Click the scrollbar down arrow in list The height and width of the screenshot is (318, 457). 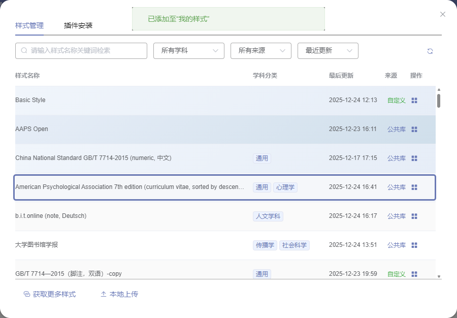click(439, 277)
